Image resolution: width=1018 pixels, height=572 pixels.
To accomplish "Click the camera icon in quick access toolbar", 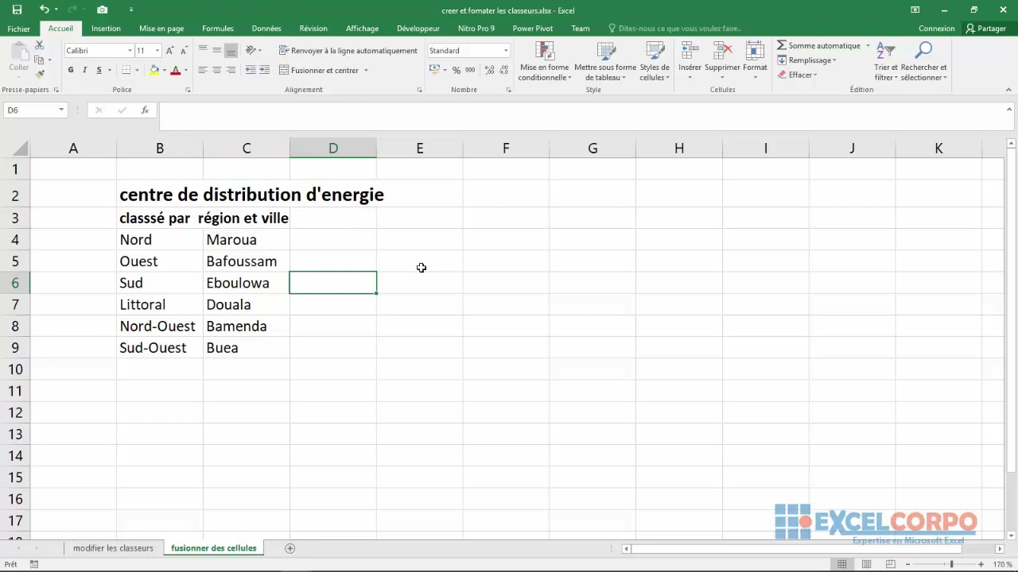I will point(103,10).
